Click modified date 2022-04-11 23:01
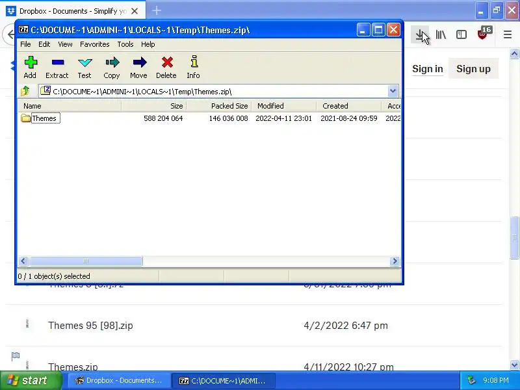Image resolution: width=520 pixels, height=390 pixels. [283, 118]
